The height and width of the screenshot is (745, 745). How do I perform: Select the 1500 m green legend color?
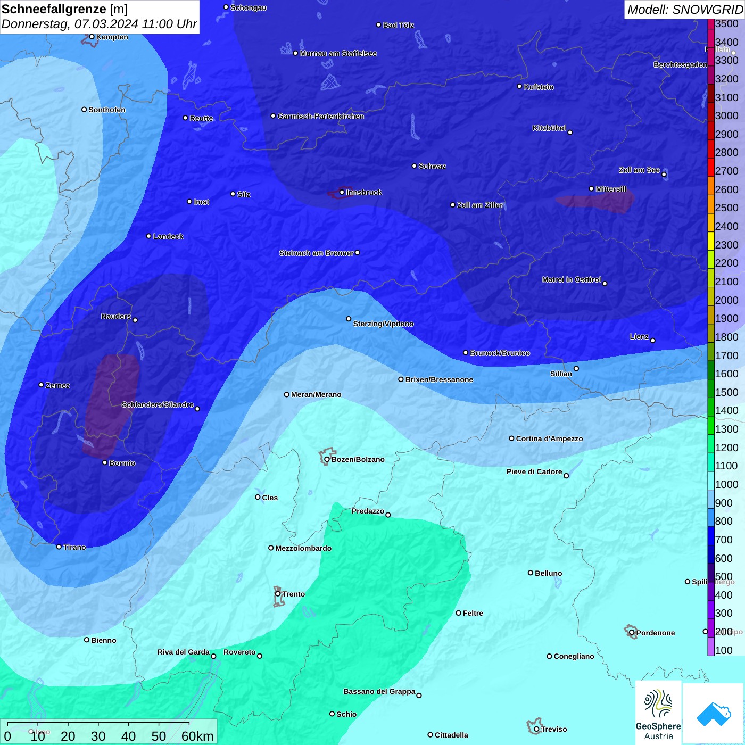711,388
